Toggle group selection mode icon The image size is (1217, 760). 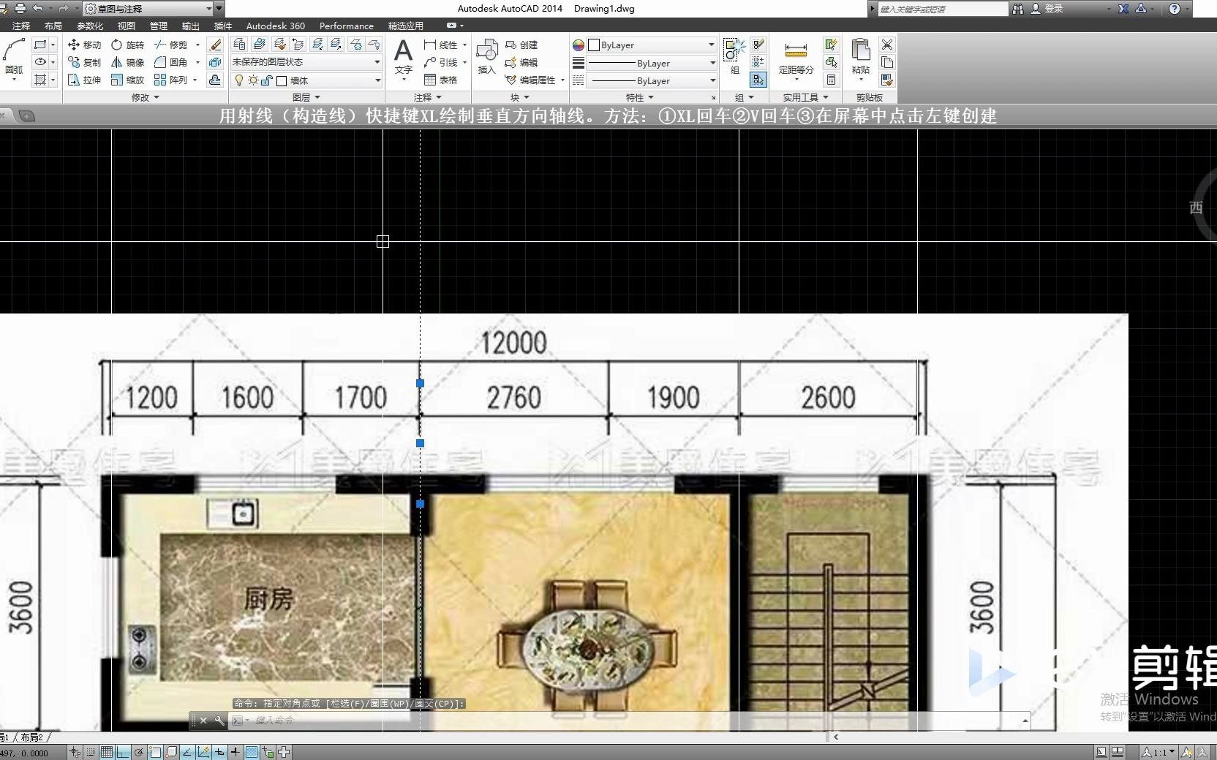(758, 80)
